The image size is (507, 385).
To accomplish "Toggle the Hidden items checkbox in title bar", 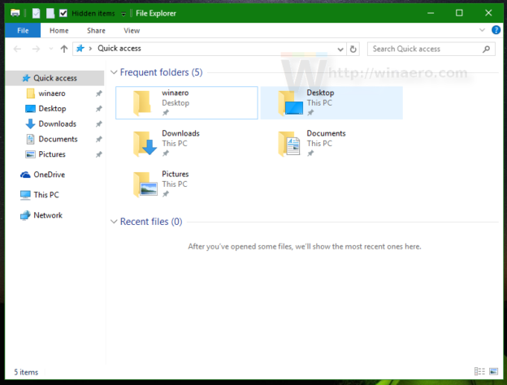I will coord(63,14).
